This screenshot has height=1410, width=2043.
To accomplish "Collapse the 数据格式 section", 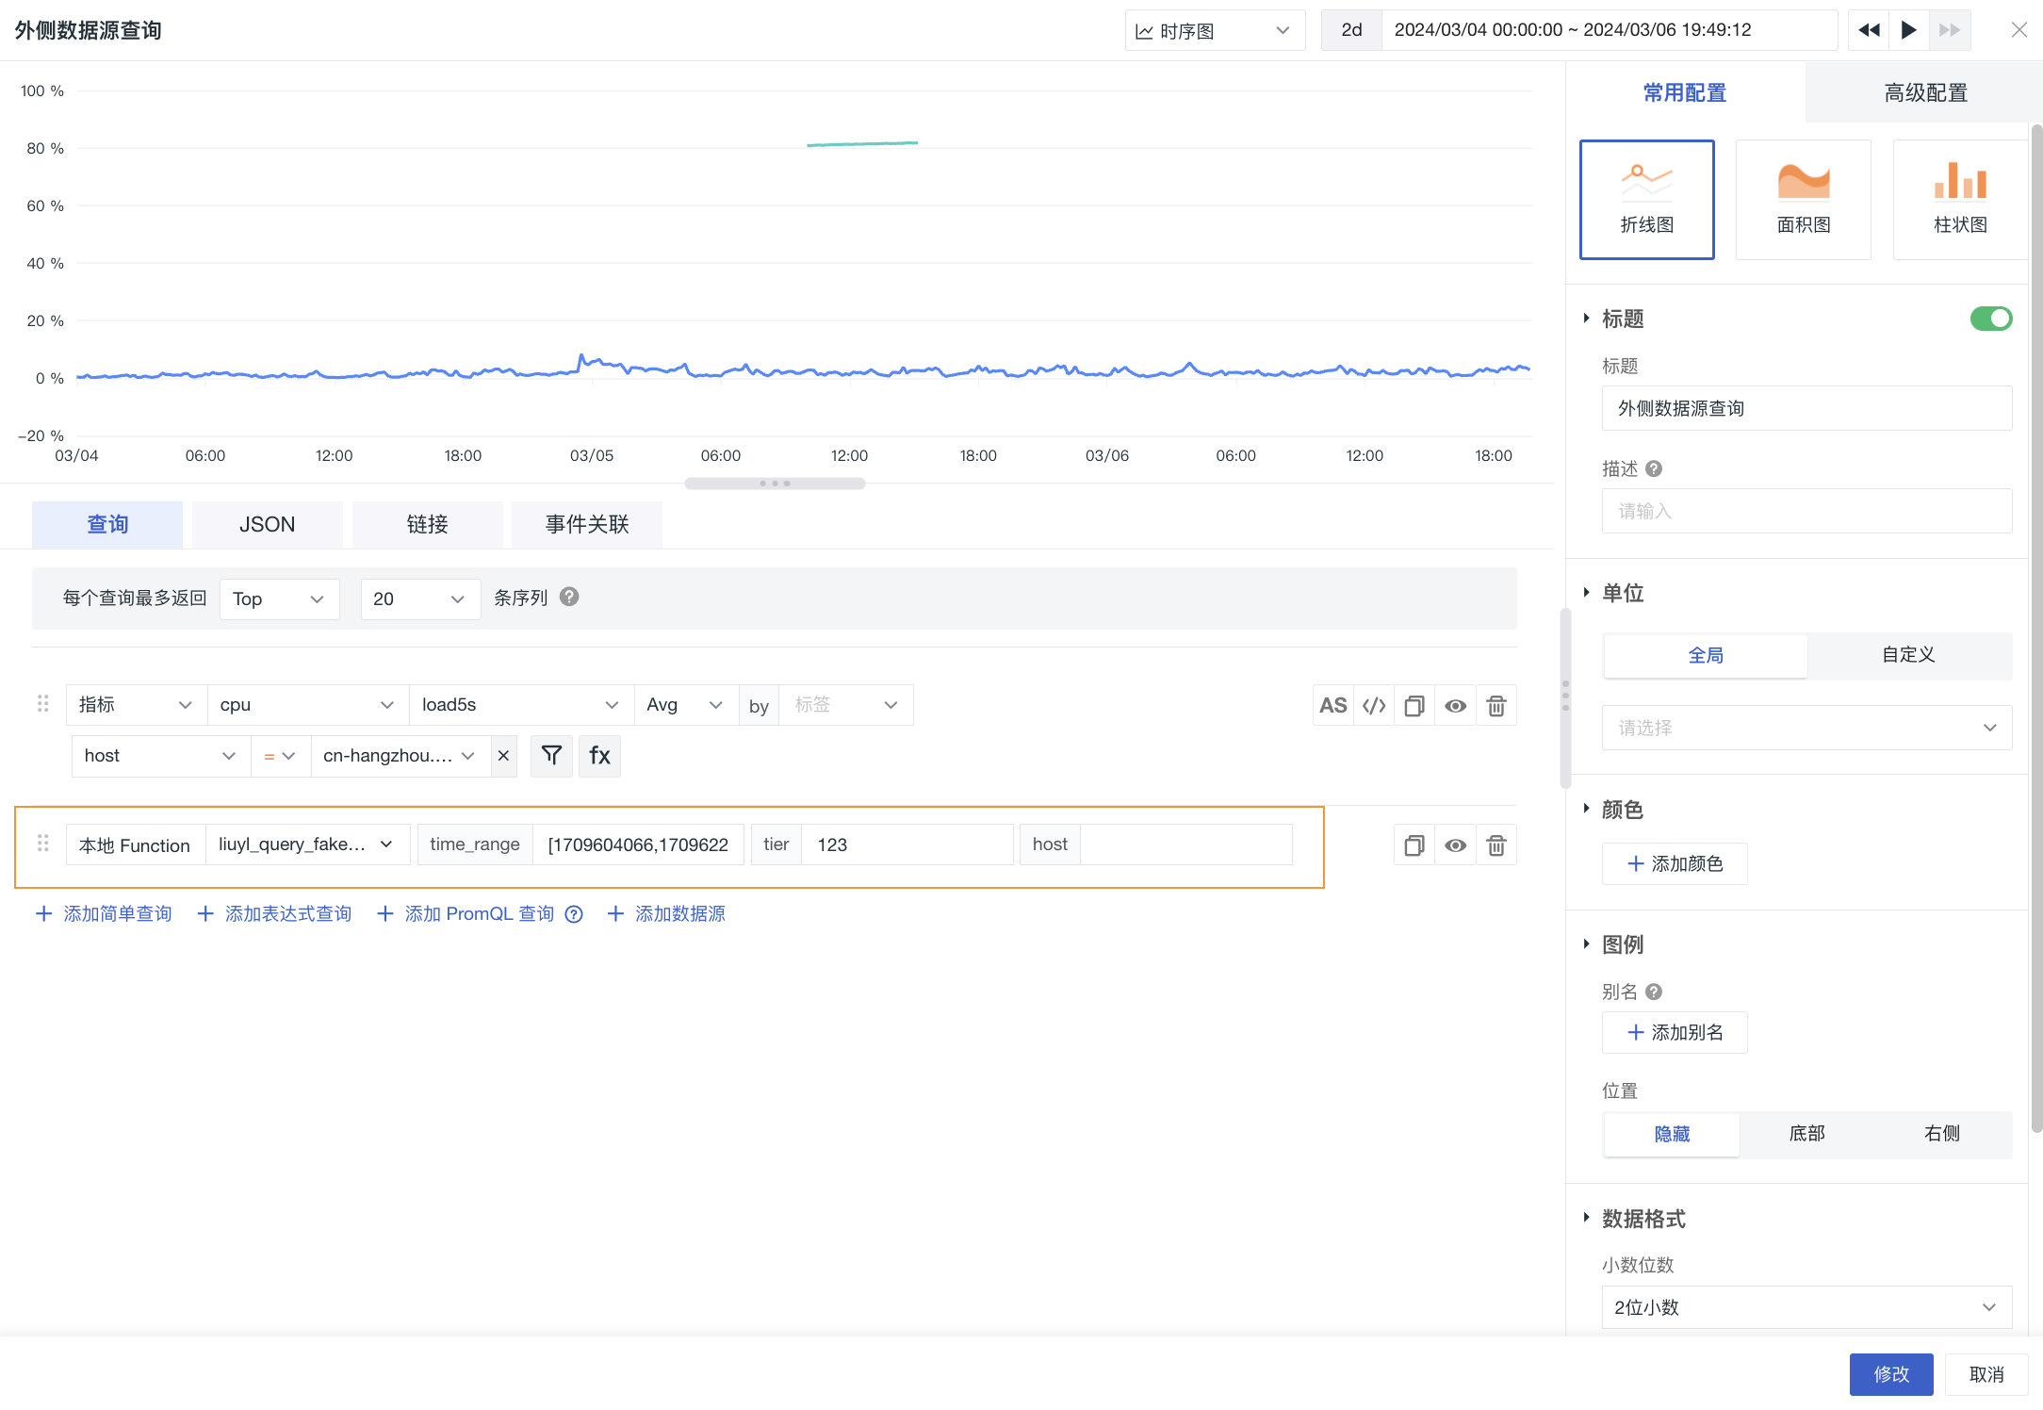I will (x=1587, y=1219).
